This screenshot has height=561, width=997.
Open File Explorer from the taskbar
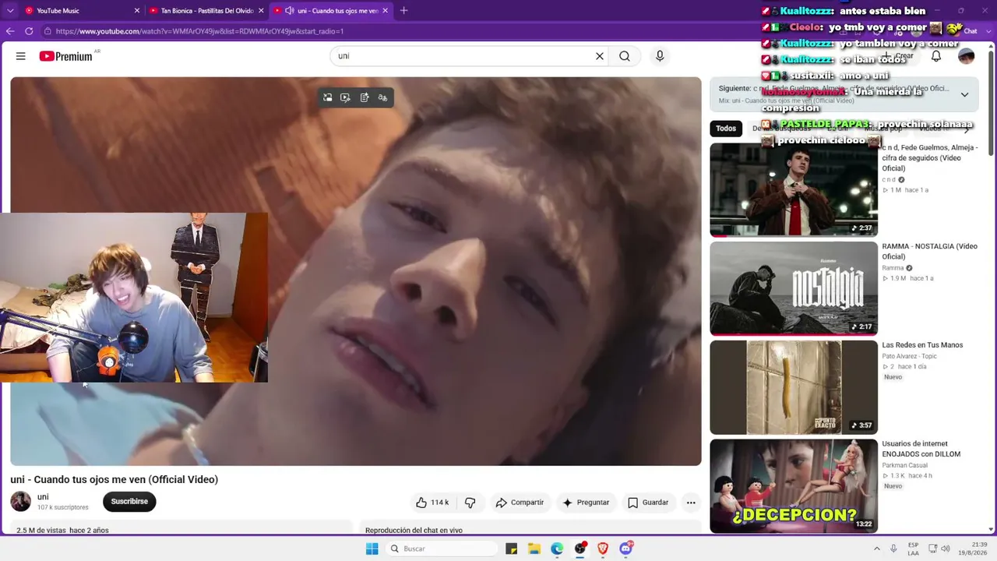(x=534, y=549)
